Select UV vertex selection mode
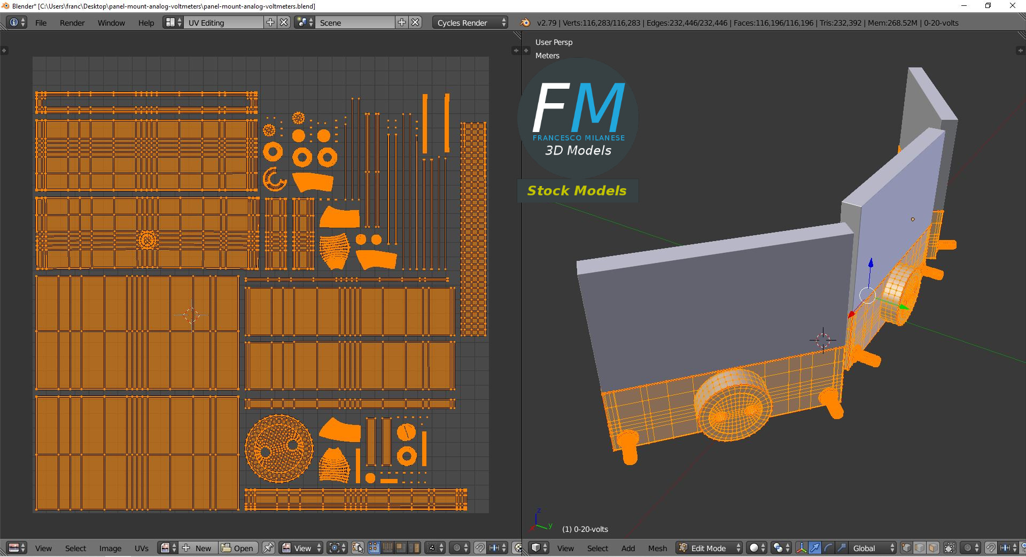The image size is (1026, 557). 374,548
